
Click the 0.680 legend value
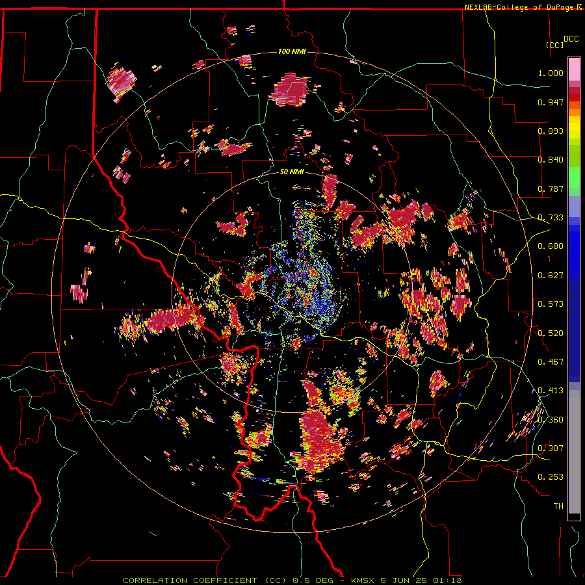click(551, 246)
